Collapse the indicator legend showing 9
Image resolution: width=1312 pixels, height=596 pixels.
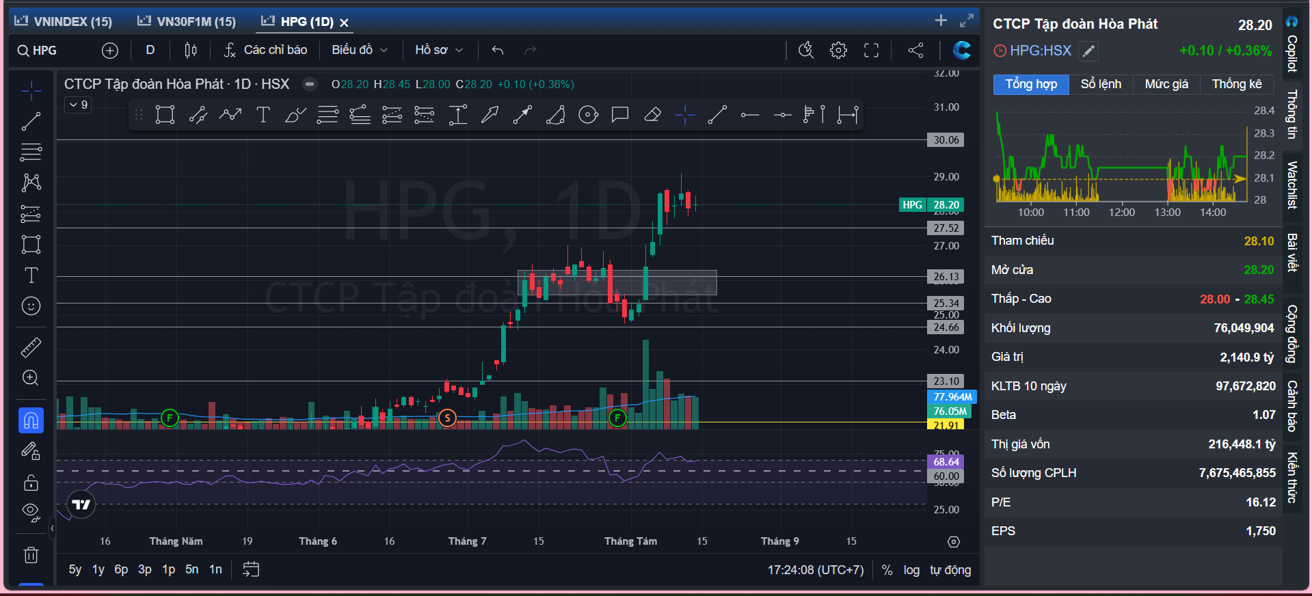[x=79, y=105]
